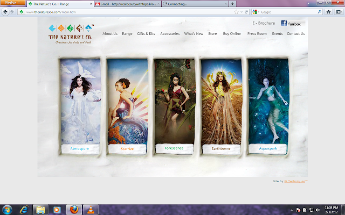Open the Range menu item

click(127, 33)
